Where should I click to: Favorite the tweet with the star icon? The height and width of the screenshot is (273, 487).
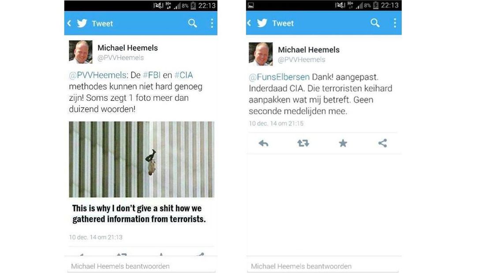343,143
